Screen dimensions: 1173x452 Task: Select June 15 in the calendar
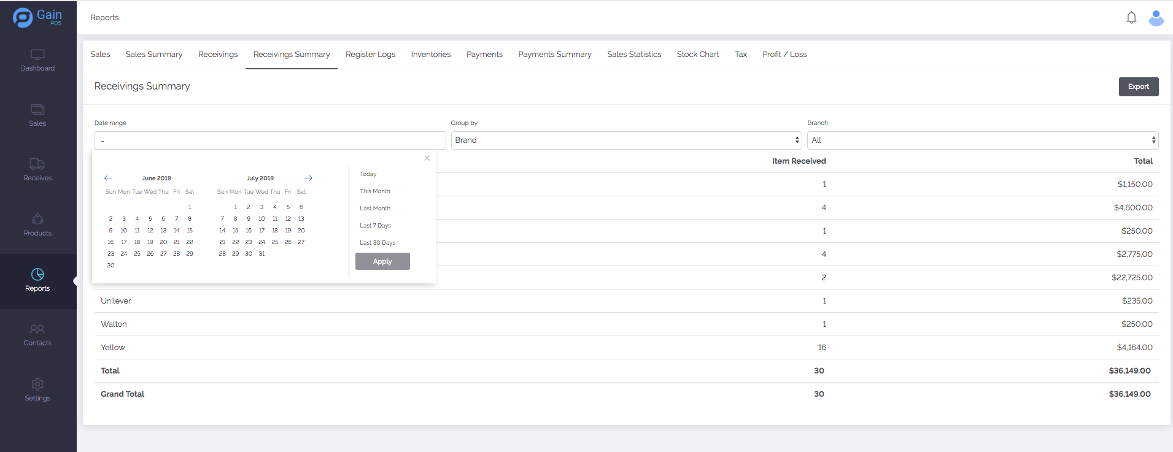click(x=190, y=231)
